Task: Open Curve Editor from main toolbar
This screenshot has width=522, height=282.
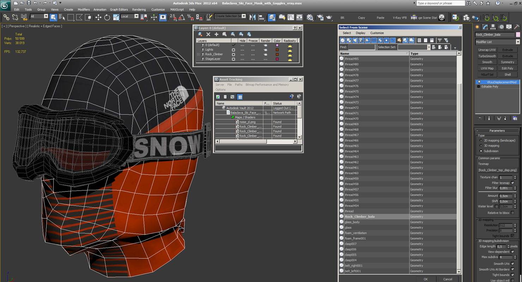Action: (291, 17)
